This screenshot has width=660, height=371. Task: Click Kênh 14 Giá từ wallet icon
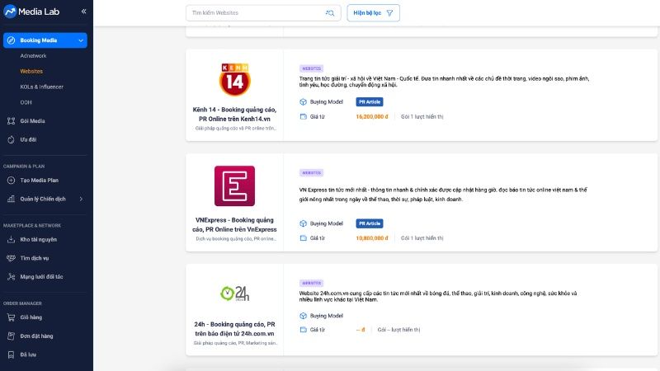[303, 116]
